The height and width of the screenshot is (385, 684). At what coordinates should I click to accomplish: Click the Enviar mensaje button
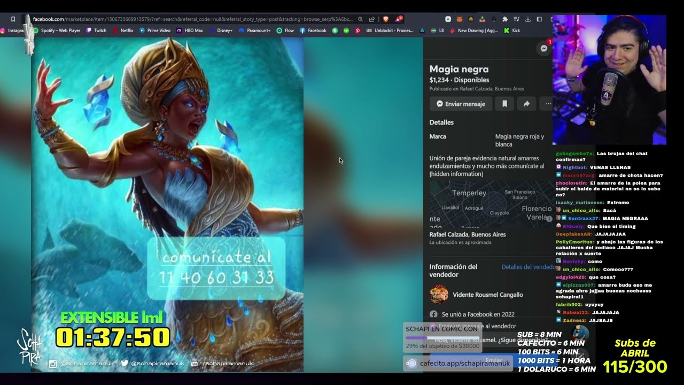click(x=461, y=104)
